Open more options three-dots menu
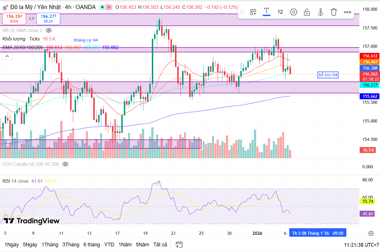 pyautogui.click(x=347, y=12)
